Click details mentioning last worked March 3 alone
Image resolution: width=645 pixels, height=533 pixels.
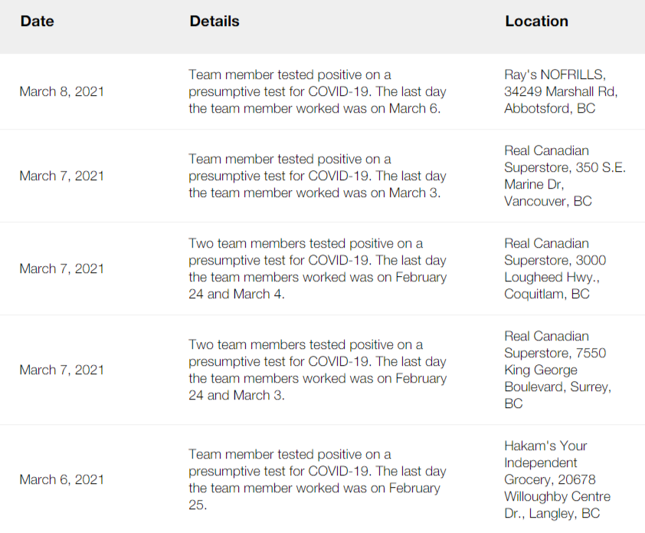pyautogui.click(x=317, y=176)
